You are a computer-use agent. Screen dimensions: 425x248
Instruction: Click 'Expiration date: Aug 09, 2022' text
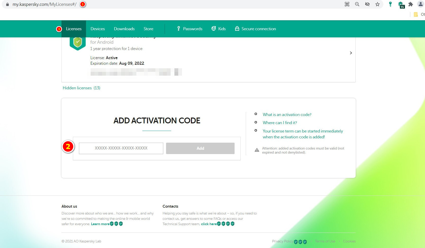click(x=117, y=63)
